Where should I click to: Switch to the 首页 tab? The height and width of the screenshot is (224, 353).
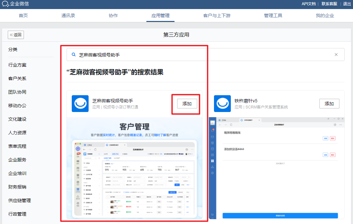23,15
